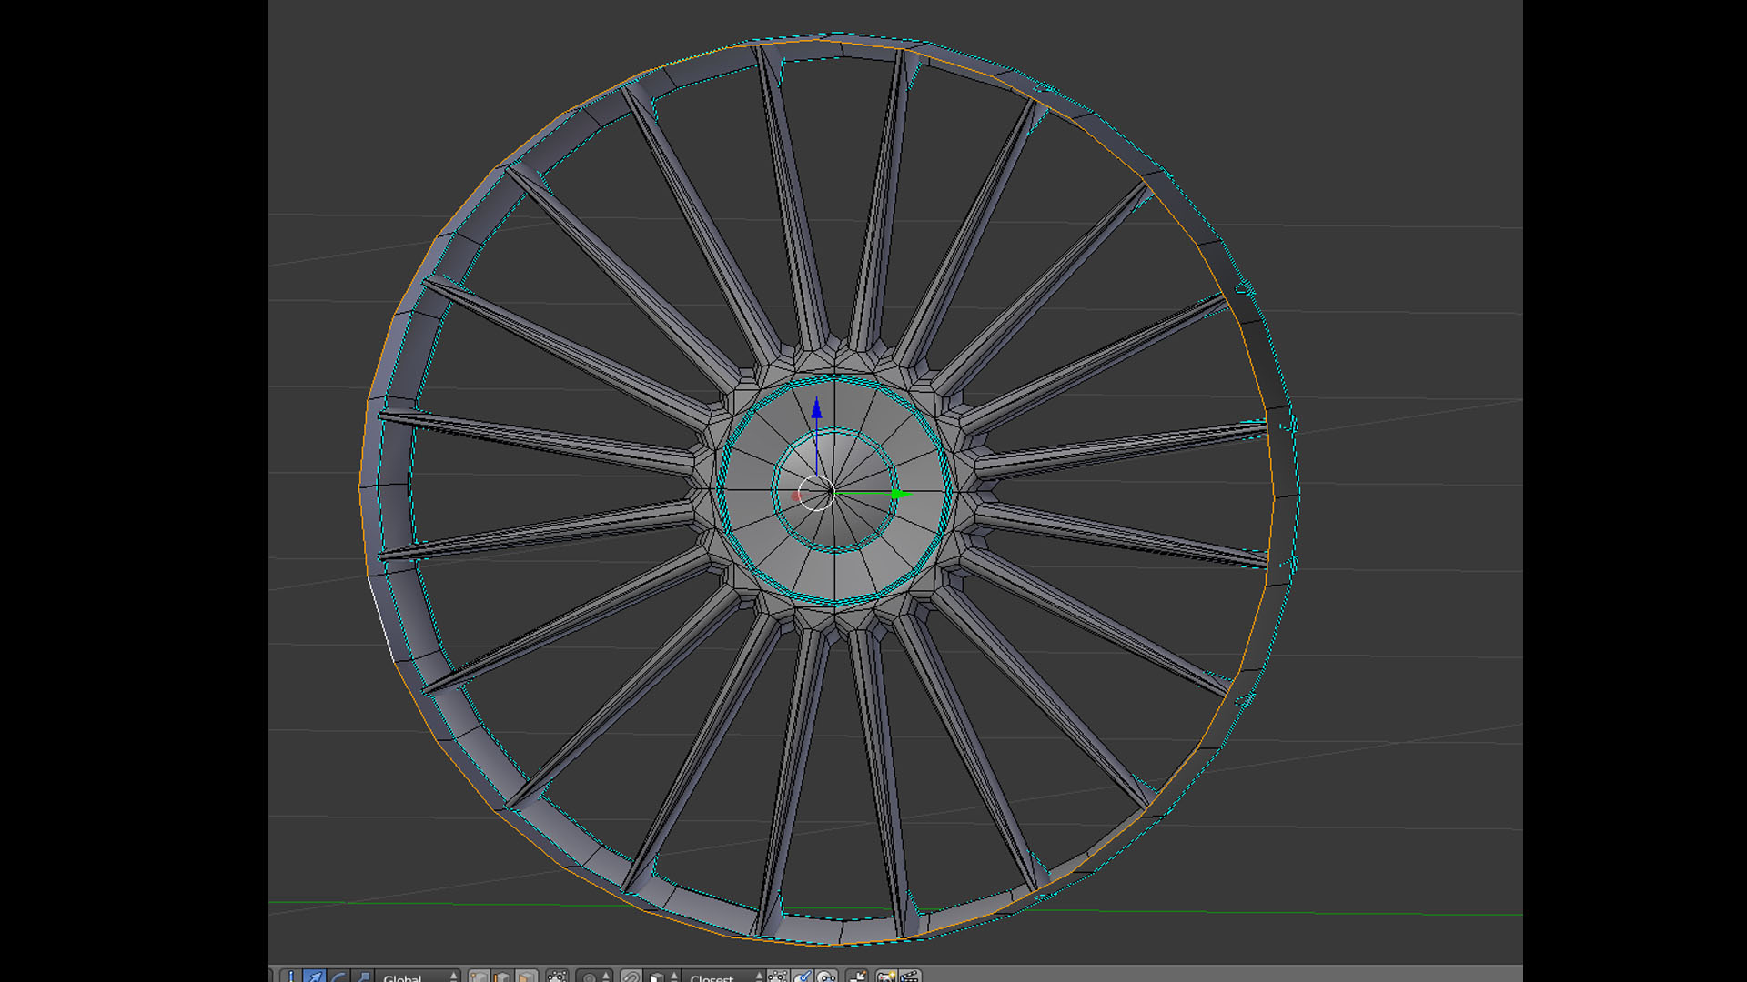The image size is (1747, 982).
Task: Select the rotate manipulator arc icon
Action: click(x=339, y=977)
